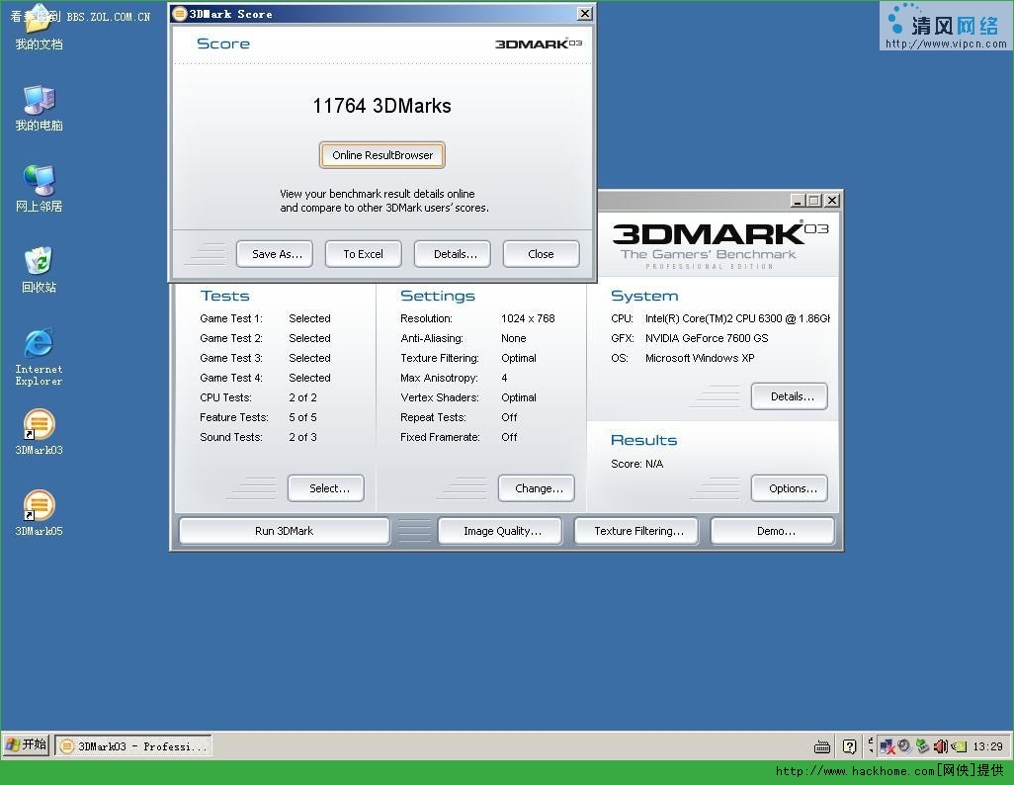Click the safely remove hardware tray icon
This screenshot has height=785, width=1014.
pyautogui.click(x=923, y=746)
